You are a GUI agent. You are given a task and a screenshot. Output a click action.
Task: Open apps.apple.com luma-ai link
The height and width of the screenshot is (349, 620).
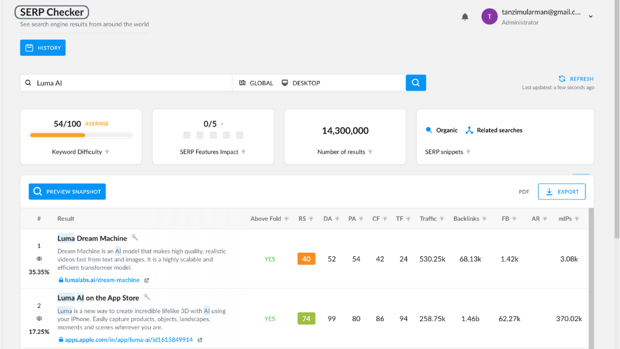coord(128,339)
